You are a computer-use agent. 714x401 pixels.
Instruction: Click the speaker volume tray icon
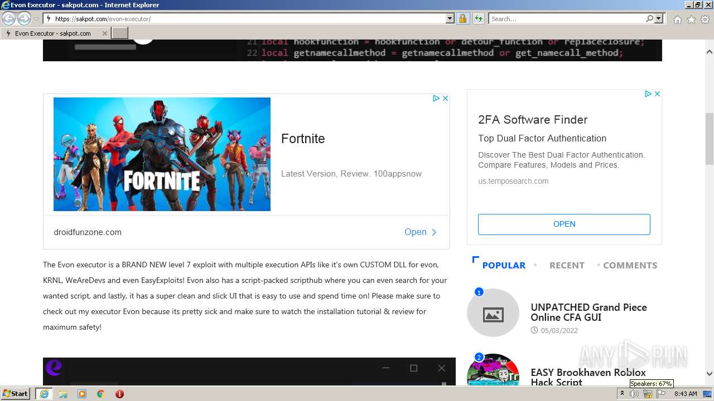click(634, 394)
